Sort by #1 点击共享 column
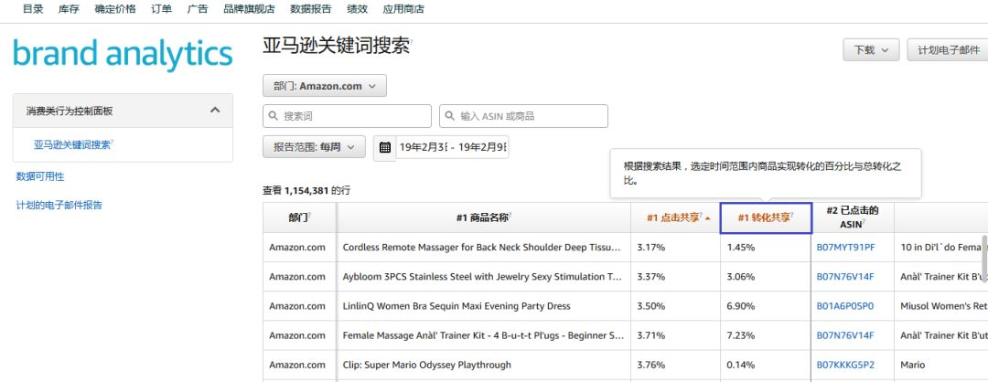This screenshot has width=988, height=382. [x=675, y=218]
